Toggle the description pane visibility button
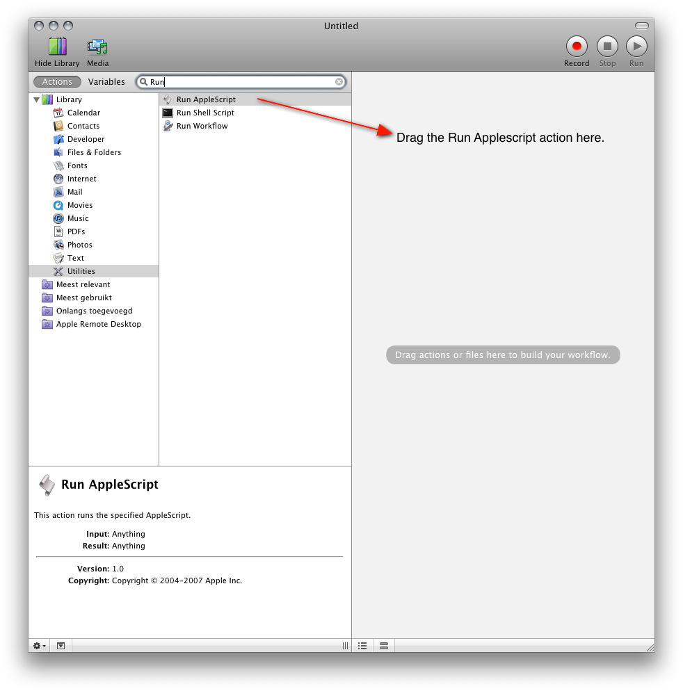The width and height of the screenshot is (683, 691). [61, 646]
